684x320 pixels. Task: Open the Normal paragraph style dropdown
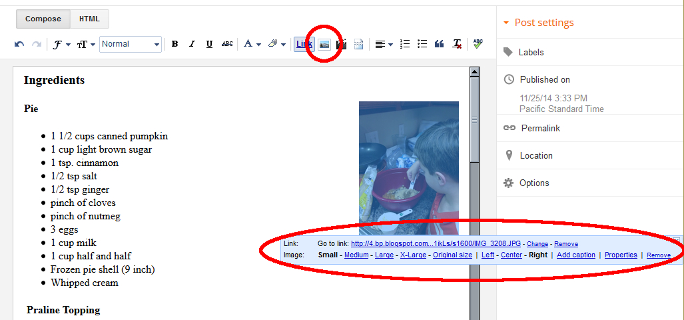[x=131, y=45]
